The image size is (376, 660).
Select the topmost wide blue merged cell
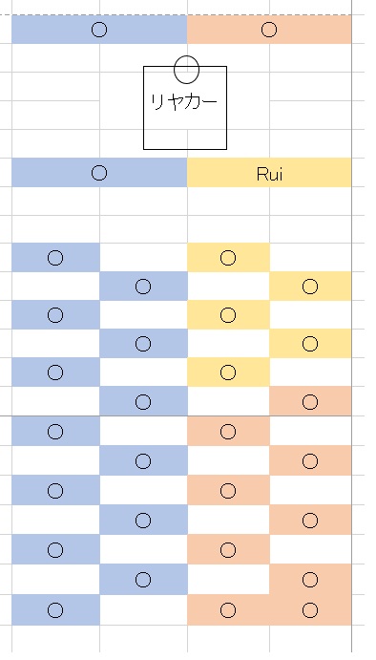(x=99, y=30)
